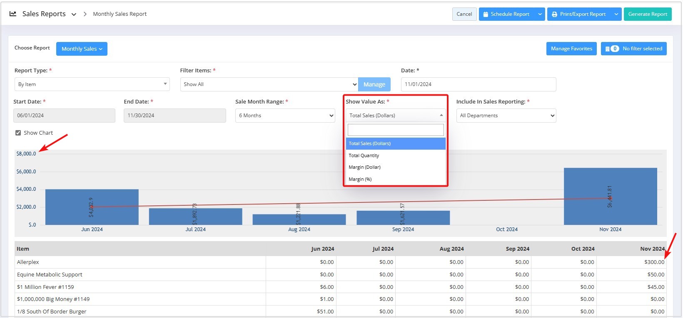Click the Jun 2024 chart bar
Image resolution: width=683 pixels, height=318 pixels.
pyautogui.click(x=92, y=207)
